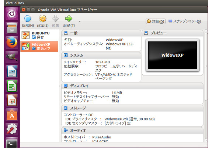Open the Display (ディスプレイ) section header

click(132, 86)
